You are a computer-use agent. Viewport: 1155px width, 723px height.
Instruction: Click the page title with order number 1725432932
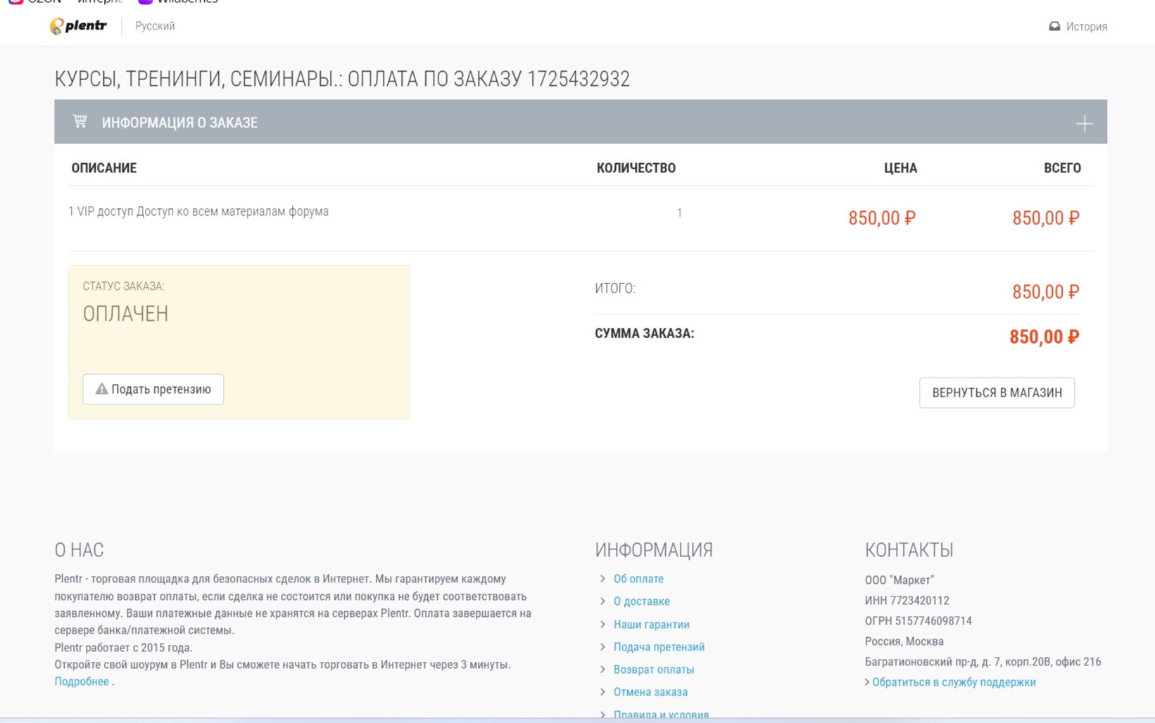coord(342,79)
